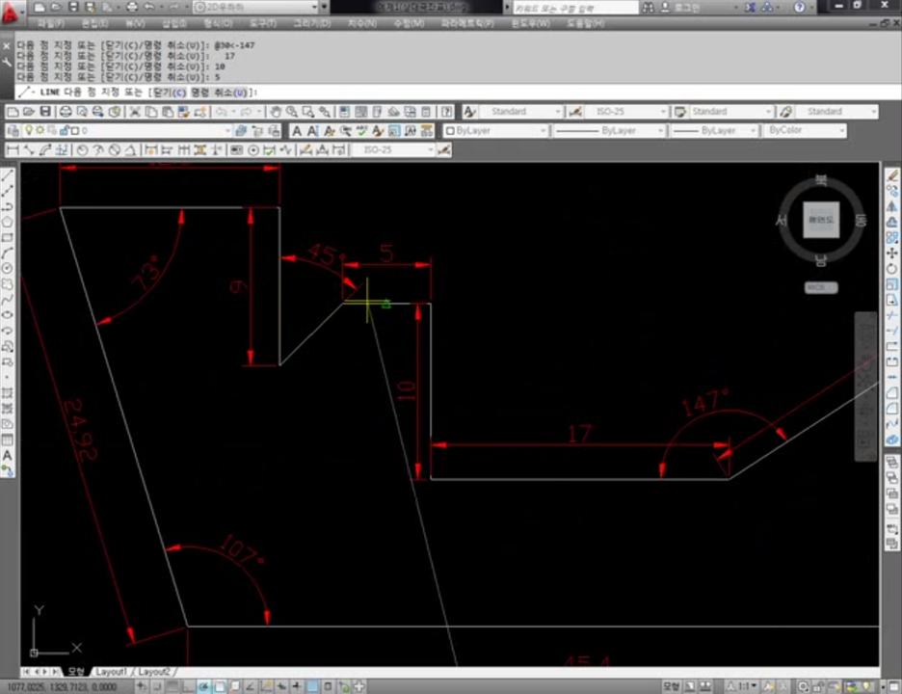
Task: Toggle Object Snap Tracking in status bar
Action: click(x=251, y=686)
